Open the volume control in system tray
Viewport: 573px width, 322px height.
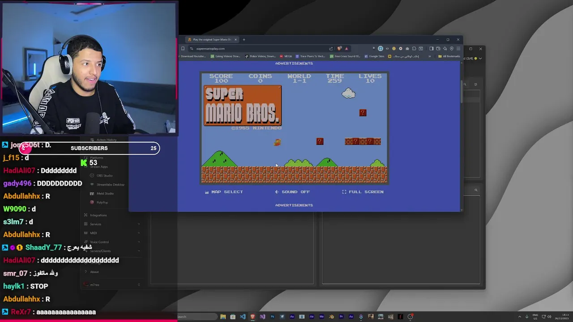coord(549,317)
